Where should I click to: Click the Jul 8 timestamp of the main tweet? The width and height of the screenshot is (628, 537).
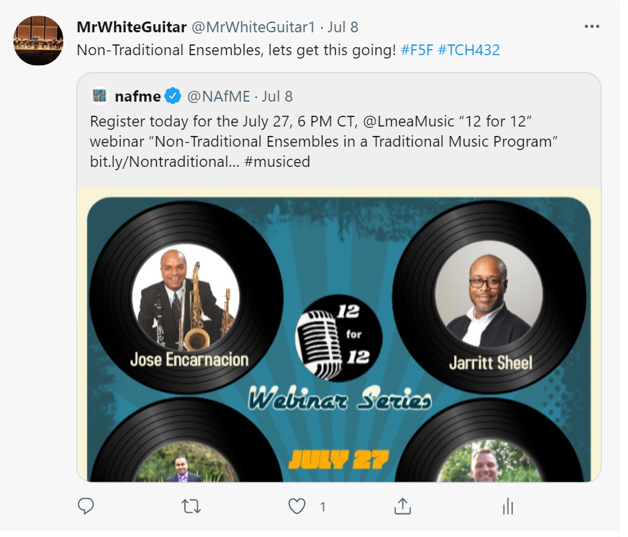coord(343,27)
